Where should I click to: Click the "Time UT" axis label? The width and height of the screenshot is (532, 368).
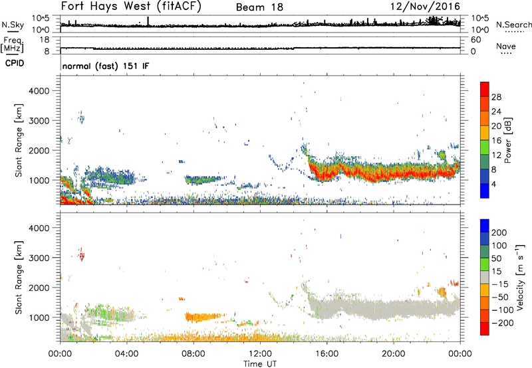(x=260, y=364)
